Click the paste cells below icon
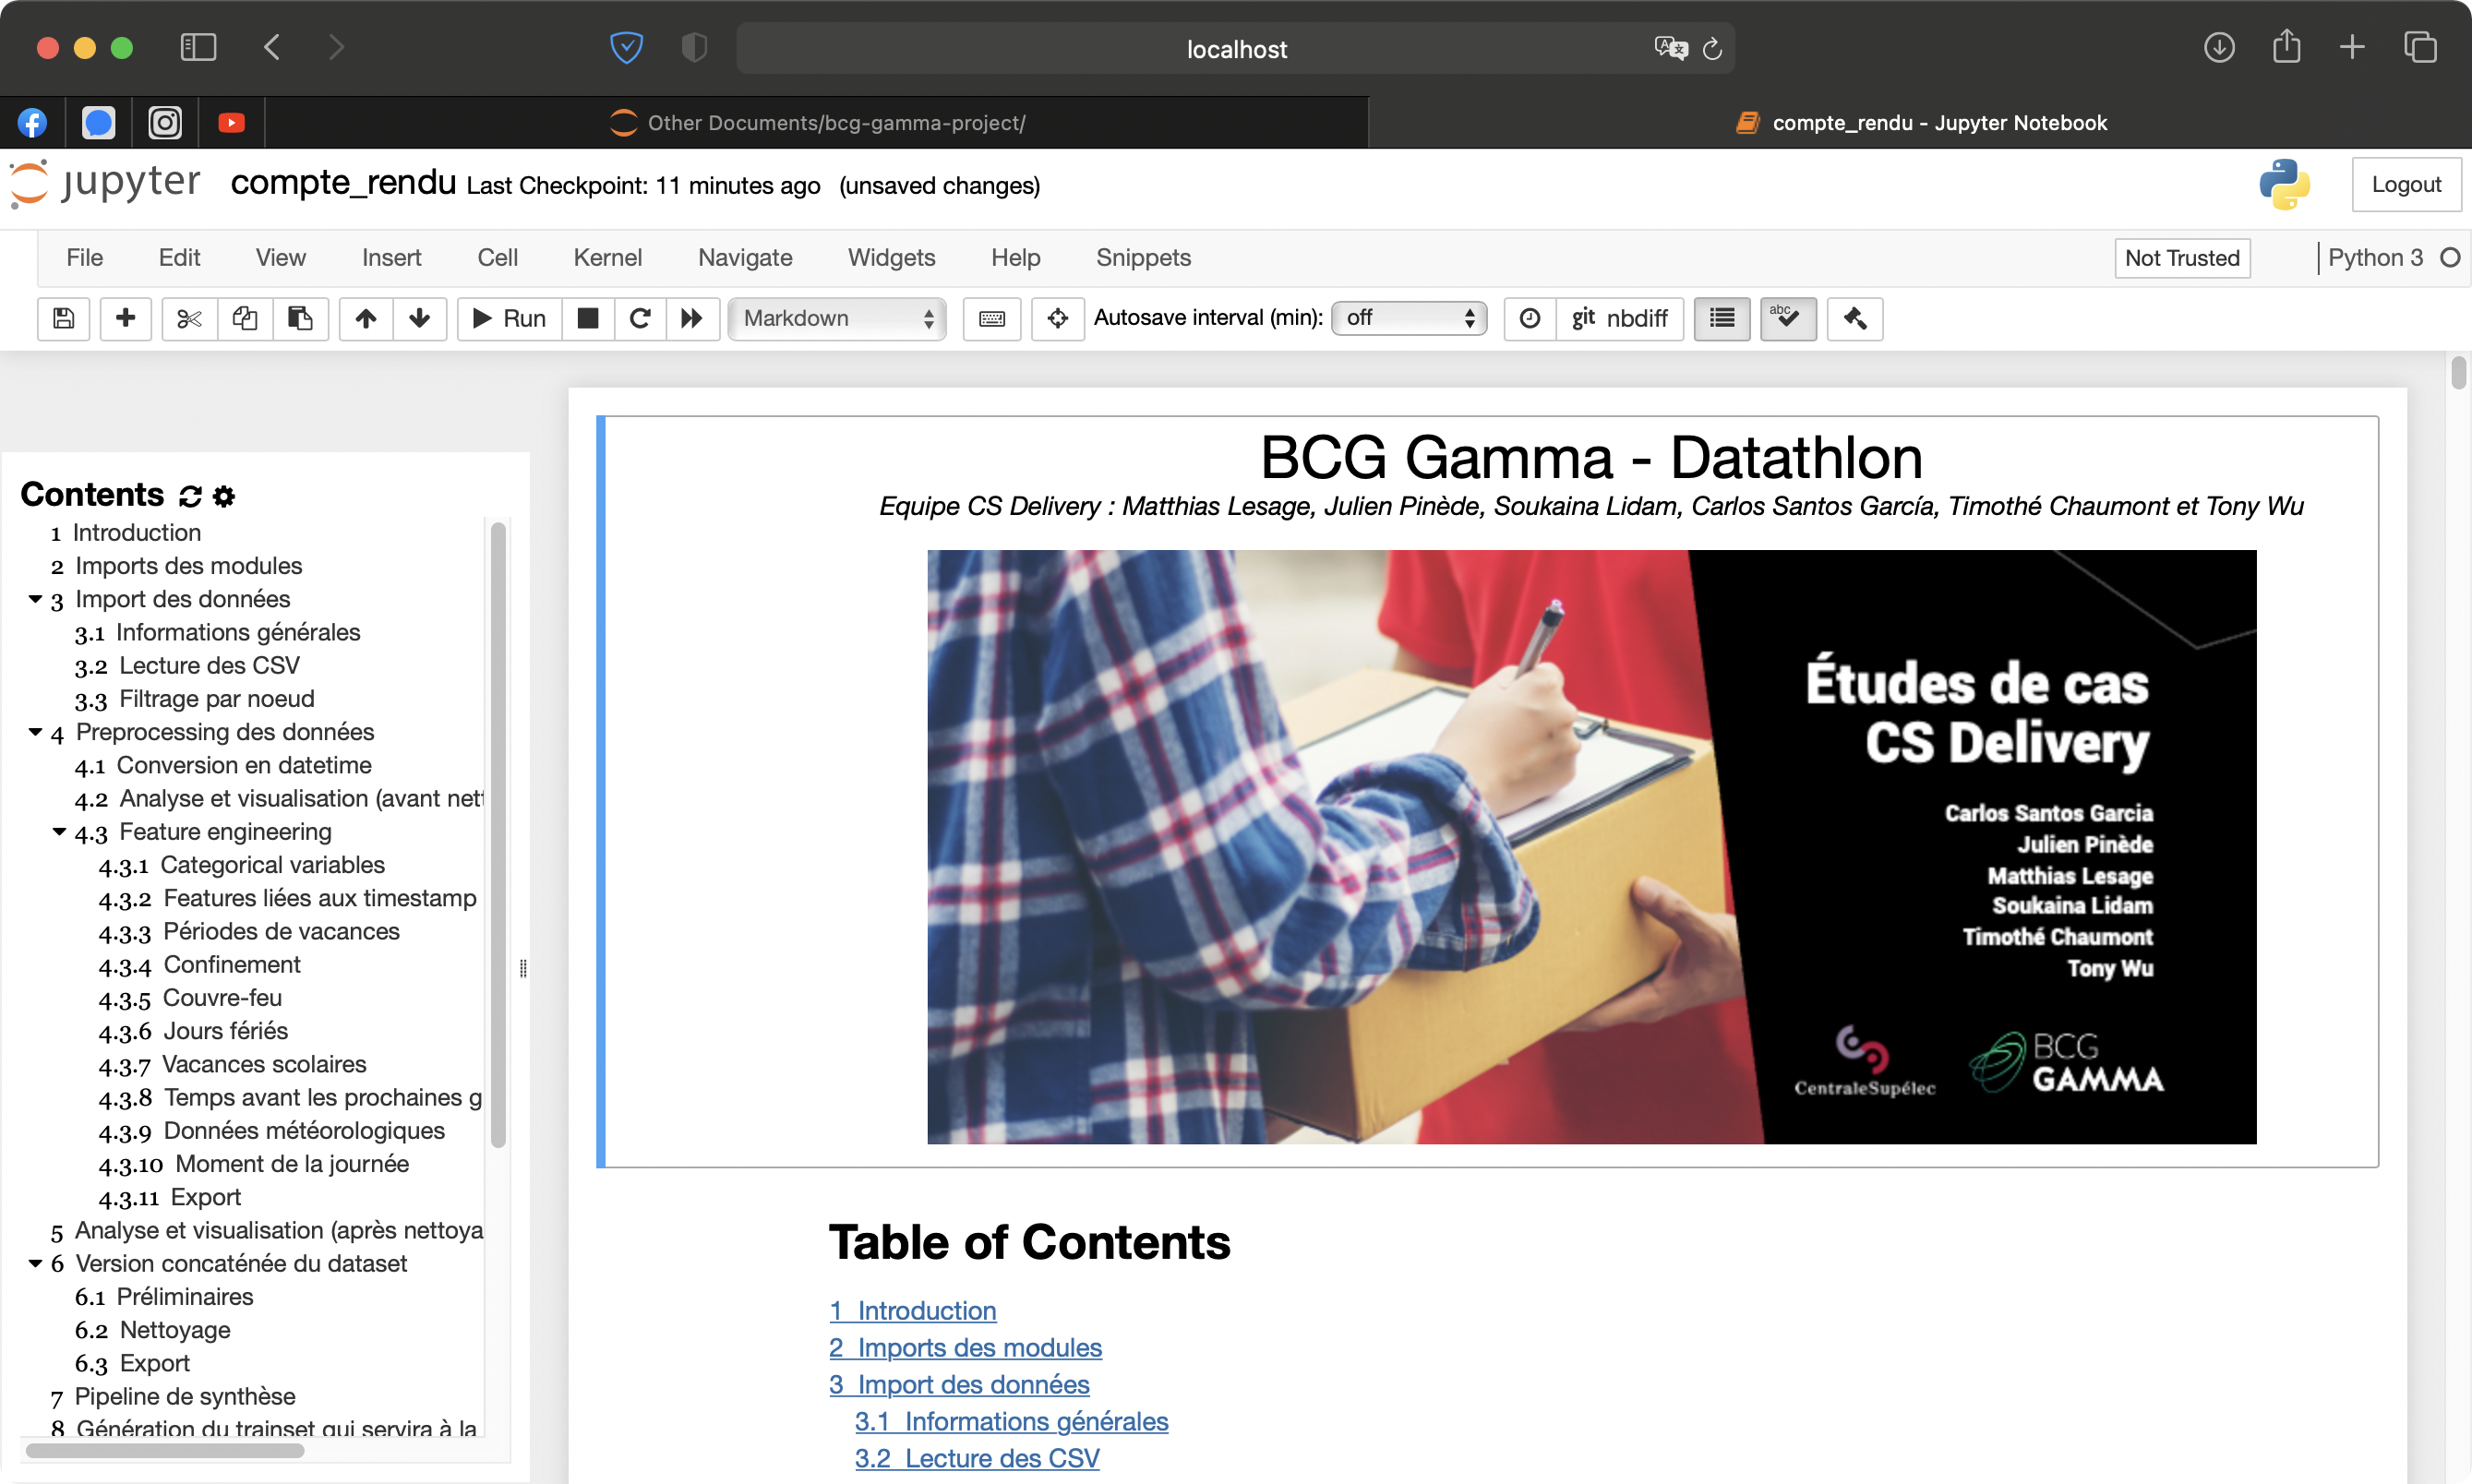 [300, 318]
